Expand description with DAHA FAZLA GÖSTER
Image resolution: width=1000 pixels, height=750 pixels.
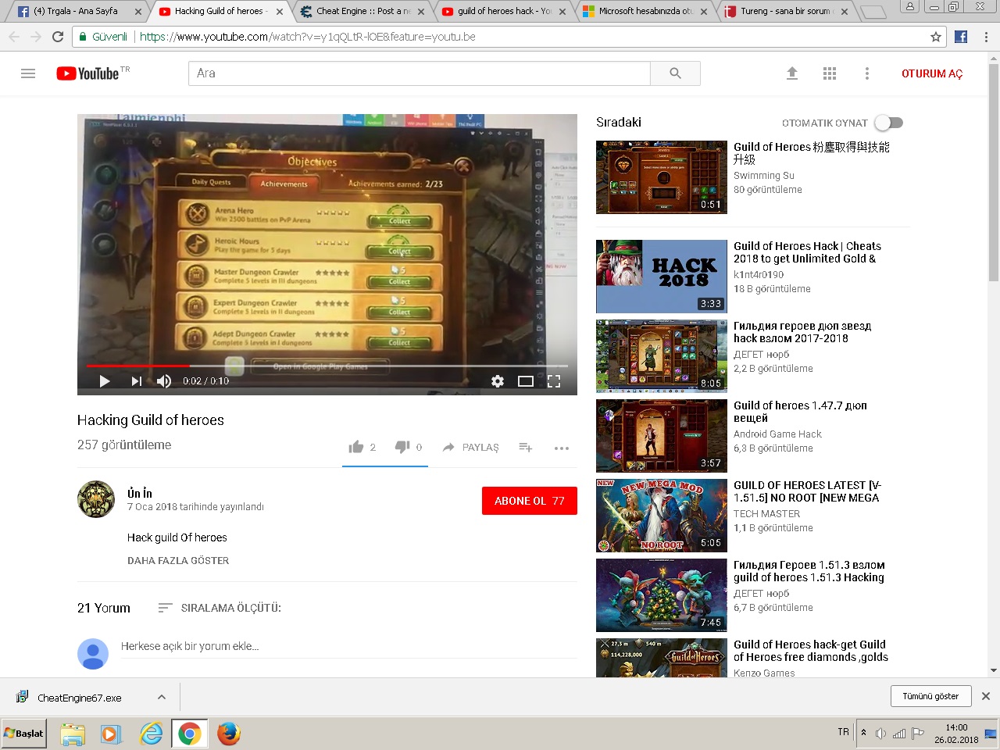(x=178, y=561)
